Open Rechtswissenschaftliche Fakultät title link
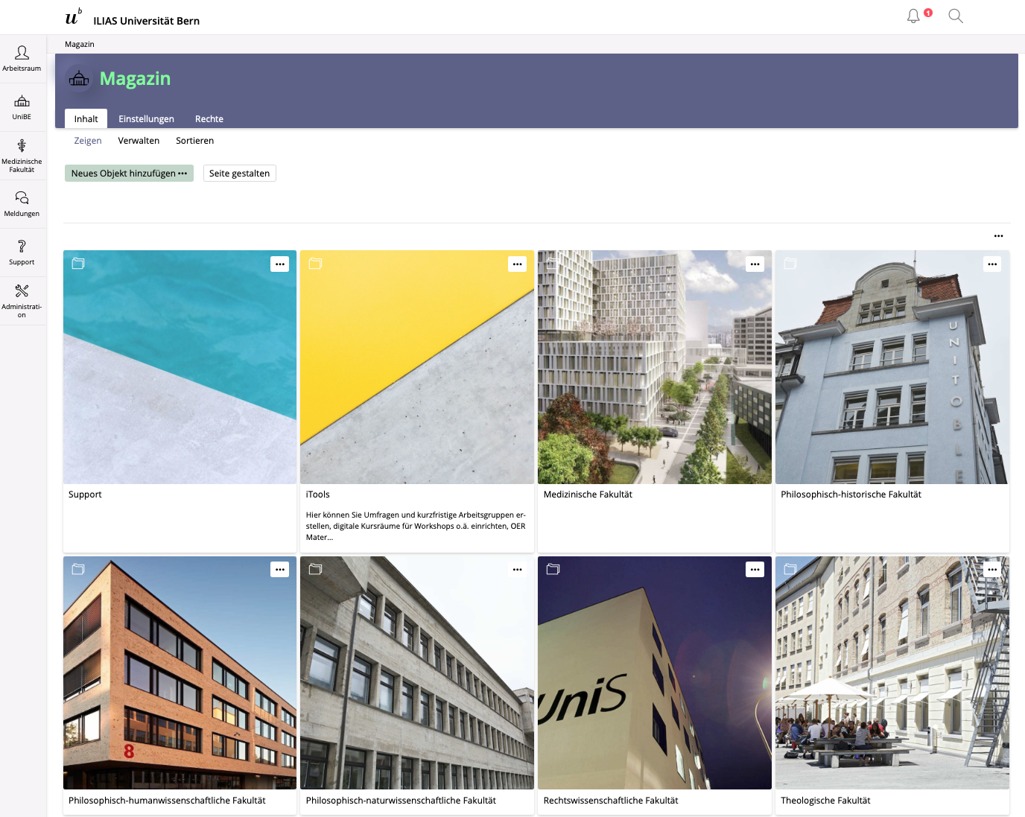Viewport: 1025px width, 817px height. [611, 801]
